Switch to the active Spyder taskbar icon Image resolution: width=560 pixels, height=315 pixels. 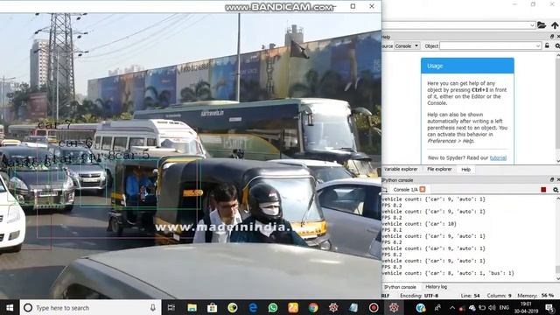click(394, 307)
